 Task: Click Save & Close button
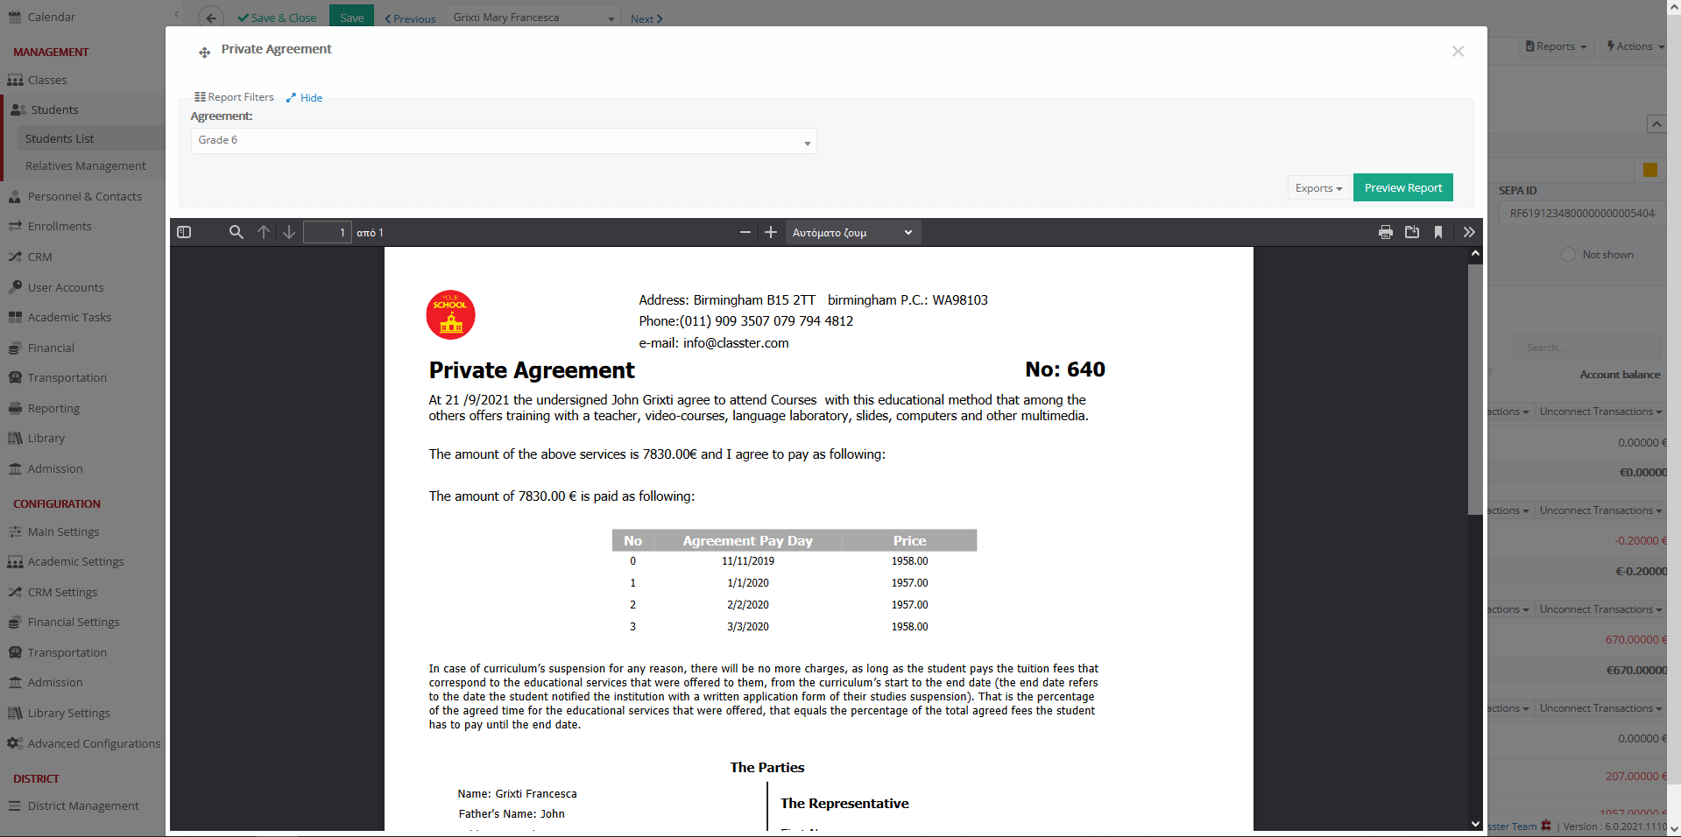[277, 18]
